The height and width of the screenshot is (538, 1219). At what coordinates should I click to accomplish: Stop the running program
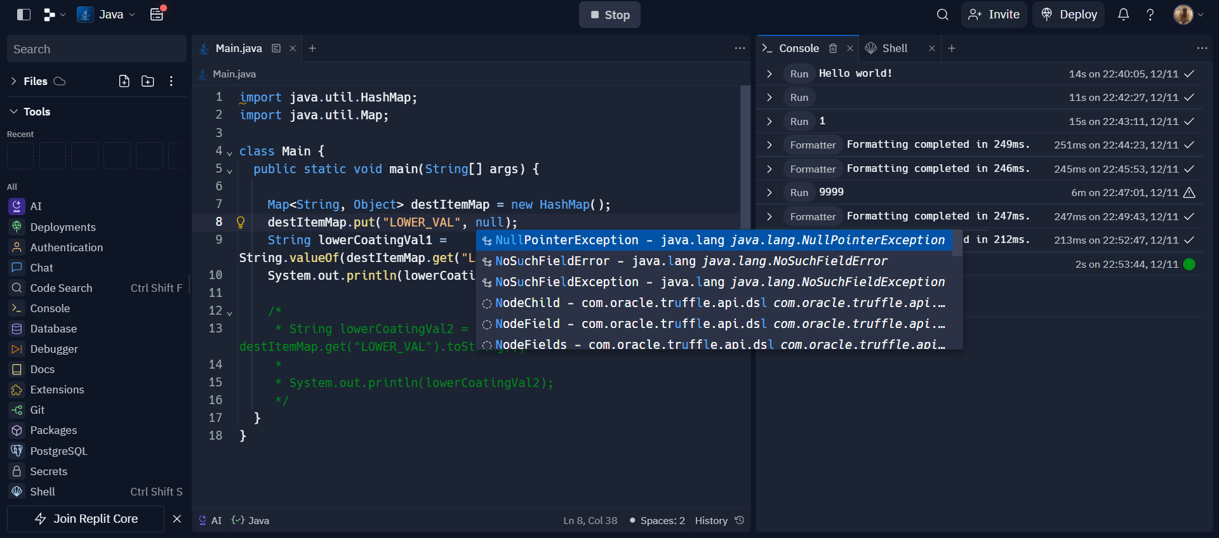pyautogui.click(x=609, y=15)
